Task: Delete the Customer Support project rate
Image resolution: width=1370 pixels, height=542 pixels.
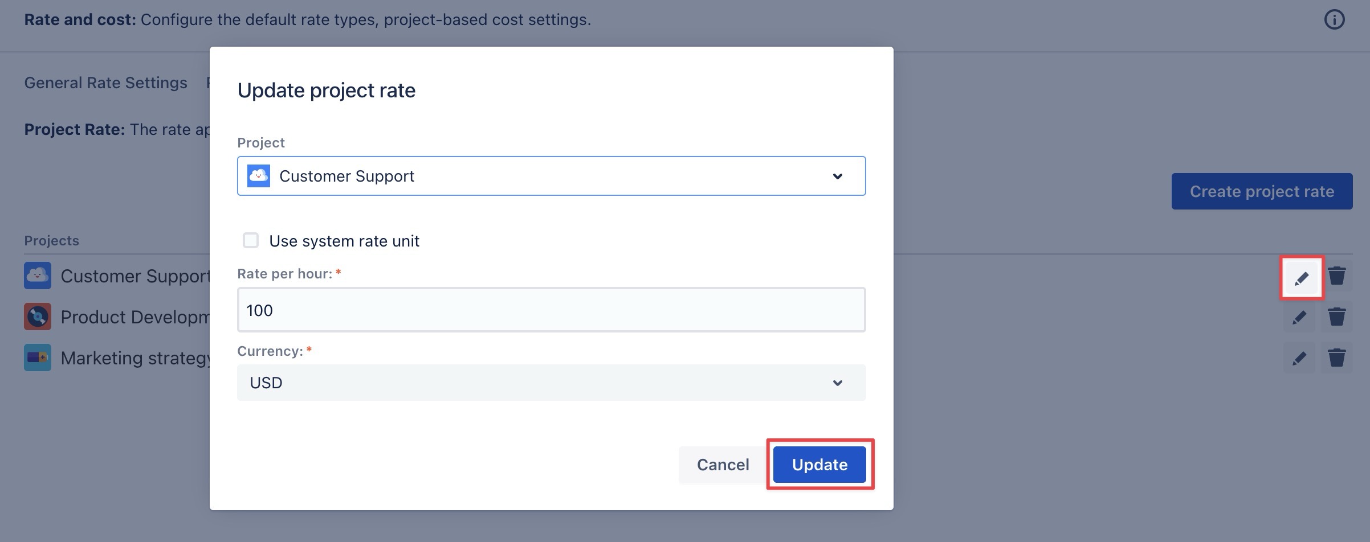Action: pos(1336,276)
